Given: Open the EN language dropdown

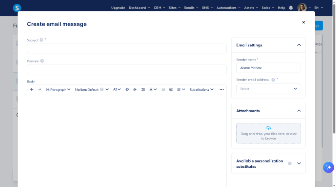Looking at the screenshot, I should click(318, 8).
